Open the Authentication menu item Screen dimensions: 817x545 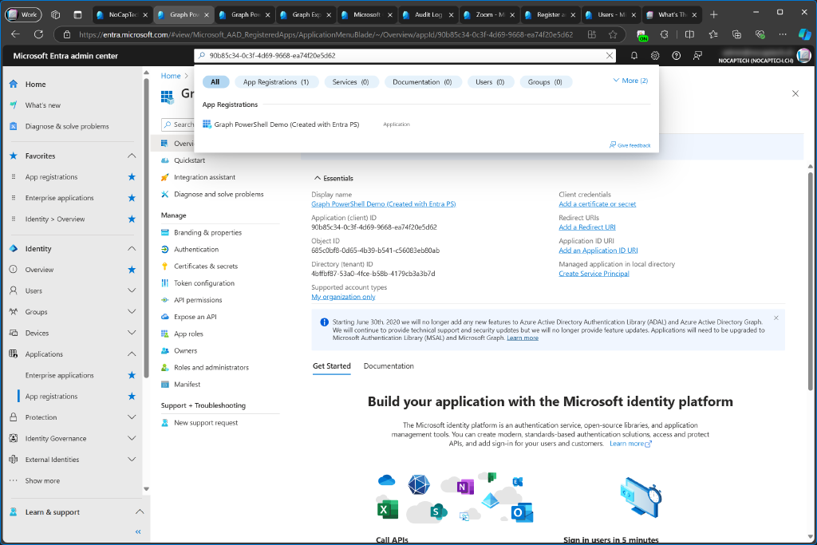[x=196, y=250]
